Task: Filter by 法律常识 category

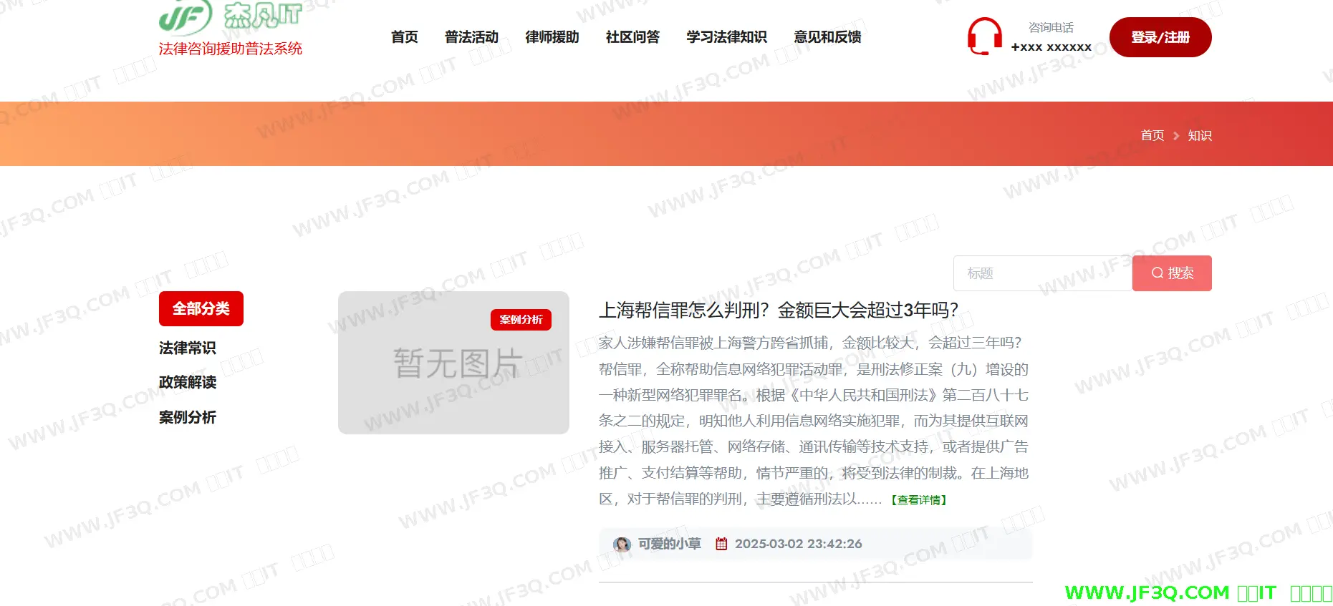Action: [x=188, y=348]
